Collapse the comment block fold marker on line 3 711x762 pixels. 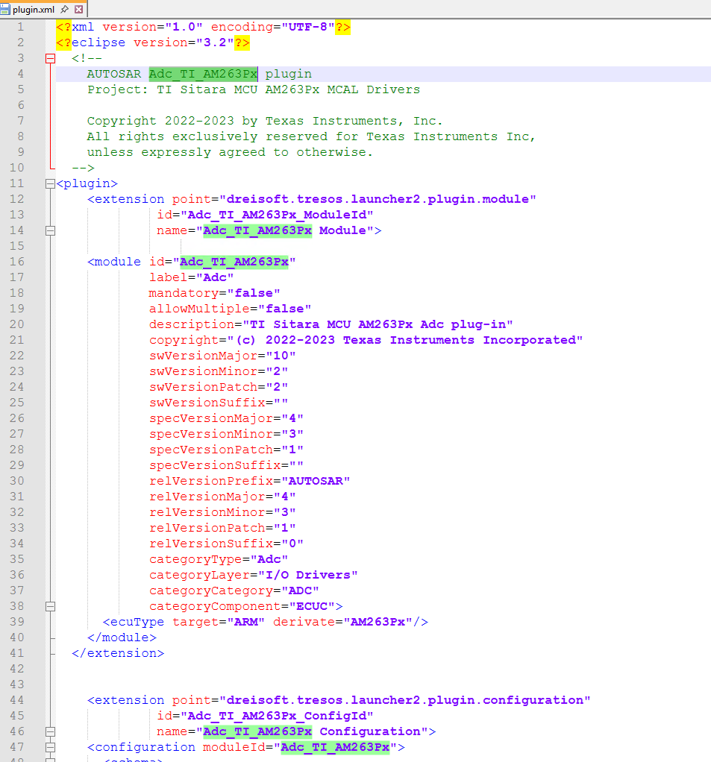pos(50,59)
